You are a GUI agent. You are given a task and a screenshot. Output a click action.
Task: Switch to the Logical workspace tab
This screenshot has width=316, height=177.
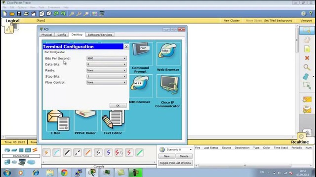click(12, 21)
